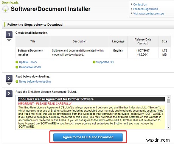Click the Size column header
Viewport: 174px width, 144px height.
click(165, 41)
